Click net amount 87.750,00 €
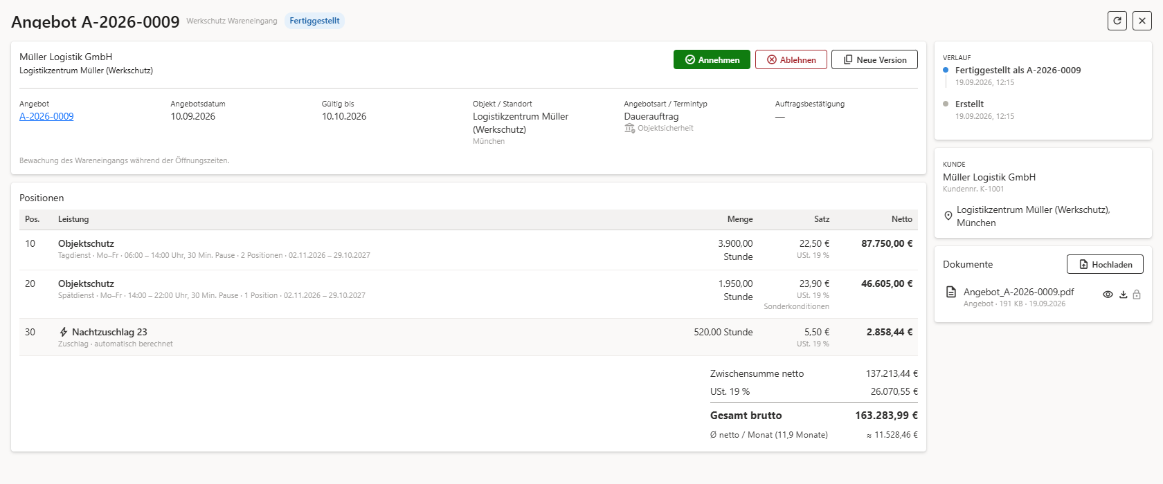 [x=887, y=243]
